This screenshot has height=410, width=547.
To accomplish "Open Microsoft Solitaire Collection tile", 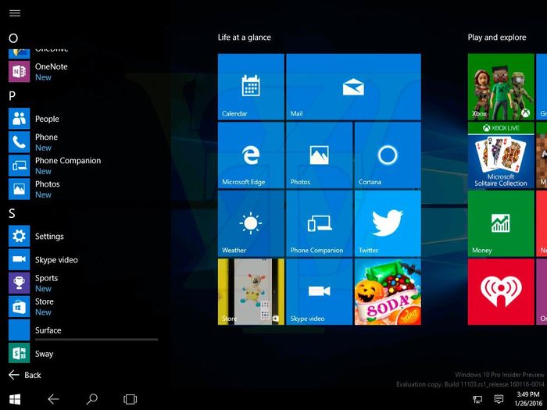I will pos(500,155).
